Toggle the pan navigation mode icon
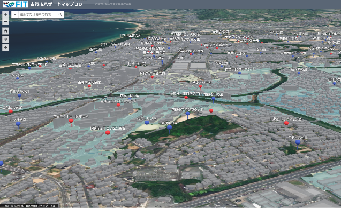Image resolution: width=341 pixels, height=208 pixels. 6,47
